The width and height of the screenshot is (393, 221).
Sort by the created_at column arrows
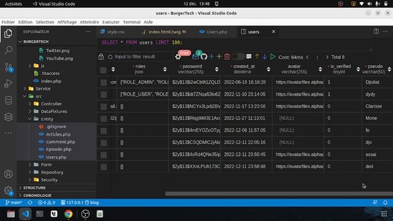268,69
